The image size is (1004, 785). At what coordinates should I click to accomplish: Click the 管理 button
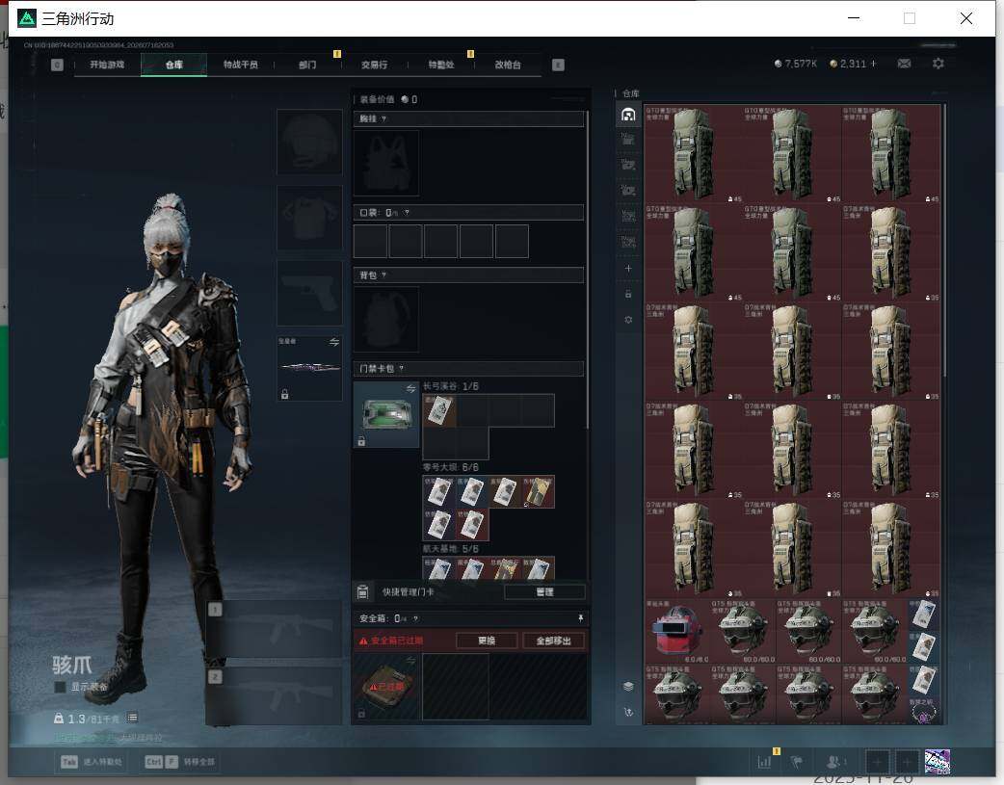click(544, 591)
